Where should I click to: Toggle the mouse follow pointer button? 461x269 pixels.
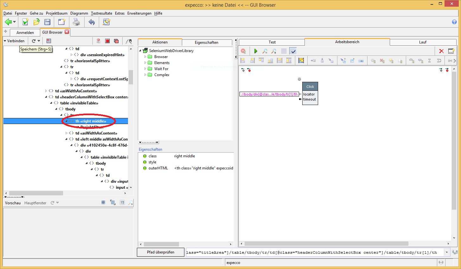(x=129, y=41)
